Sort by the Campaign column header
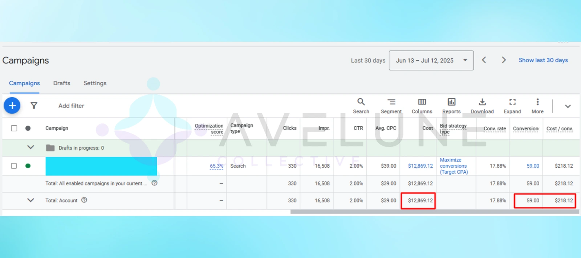 tap(57, 128)
